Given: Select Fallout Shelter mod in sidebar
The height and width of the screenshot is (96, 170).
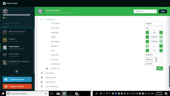Looking at the screenshot, I should (x=17, y=47).
